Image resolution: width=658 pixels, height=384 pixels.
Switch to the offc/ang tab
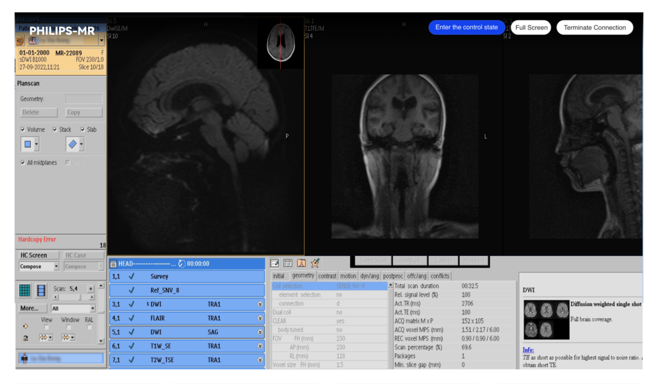pos(416,276)
